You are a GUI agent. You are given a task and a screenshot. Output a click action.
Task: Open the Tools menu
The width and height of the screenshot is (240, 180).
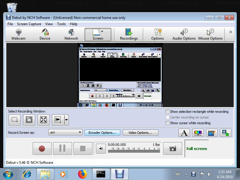tap(61, 24)
